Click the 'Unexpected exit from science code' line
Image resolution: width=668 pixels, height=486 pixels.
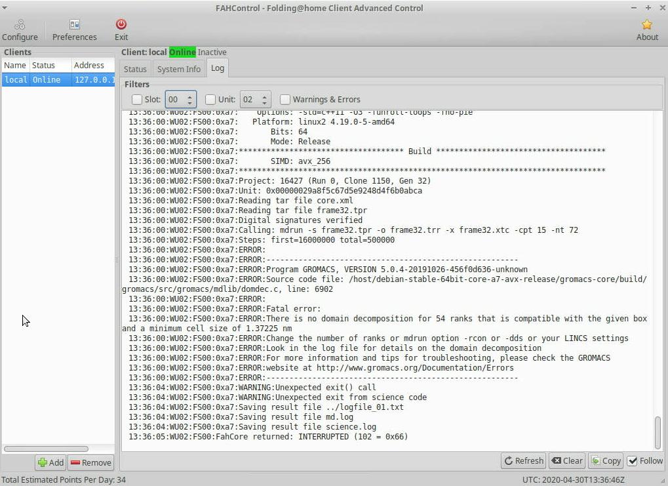(x=278, y=397)
